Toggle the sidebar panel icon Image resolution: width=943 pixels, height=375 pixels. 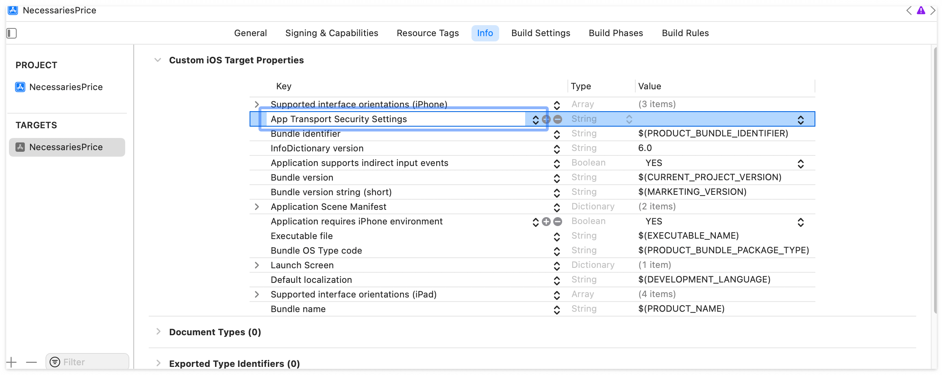coord(12,33)
